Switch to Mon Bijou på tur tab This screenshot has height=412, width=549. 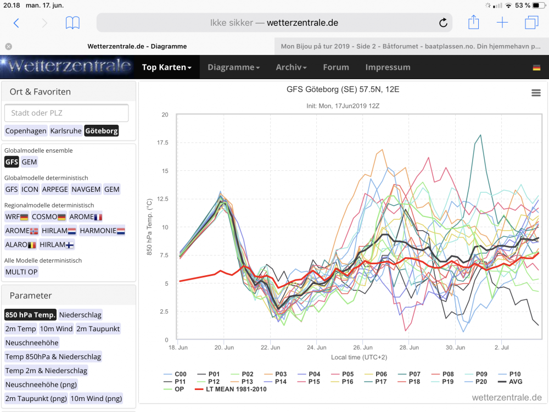pyautogui.click(x=411, y=46)
